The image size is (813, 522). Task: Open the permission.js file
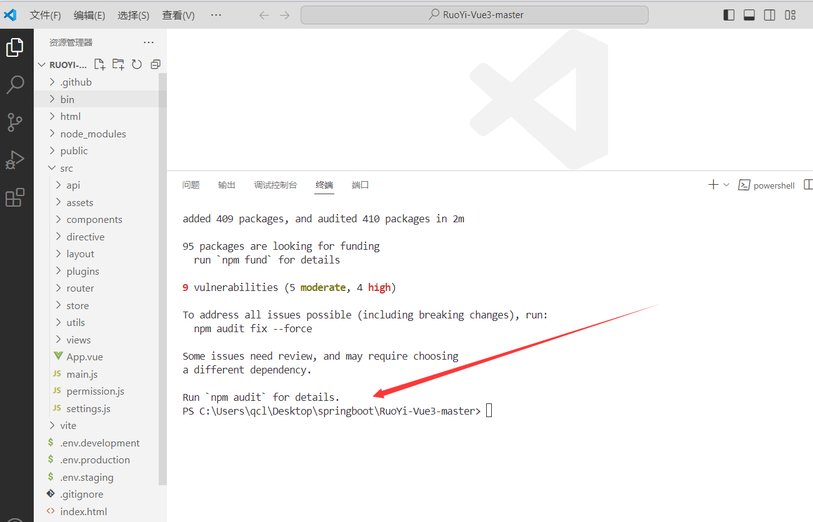[x=100, y=391]
